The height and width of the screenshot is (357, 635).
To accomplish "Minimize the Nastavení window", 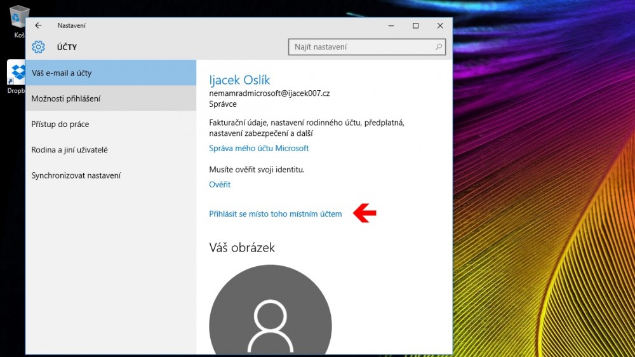I will [391, 25].
